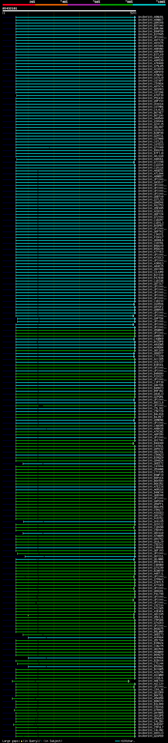This screenshot has width=168, height=743.
Task: Click the yellow large-gap triangle in legend
Action: coord(22,741)
